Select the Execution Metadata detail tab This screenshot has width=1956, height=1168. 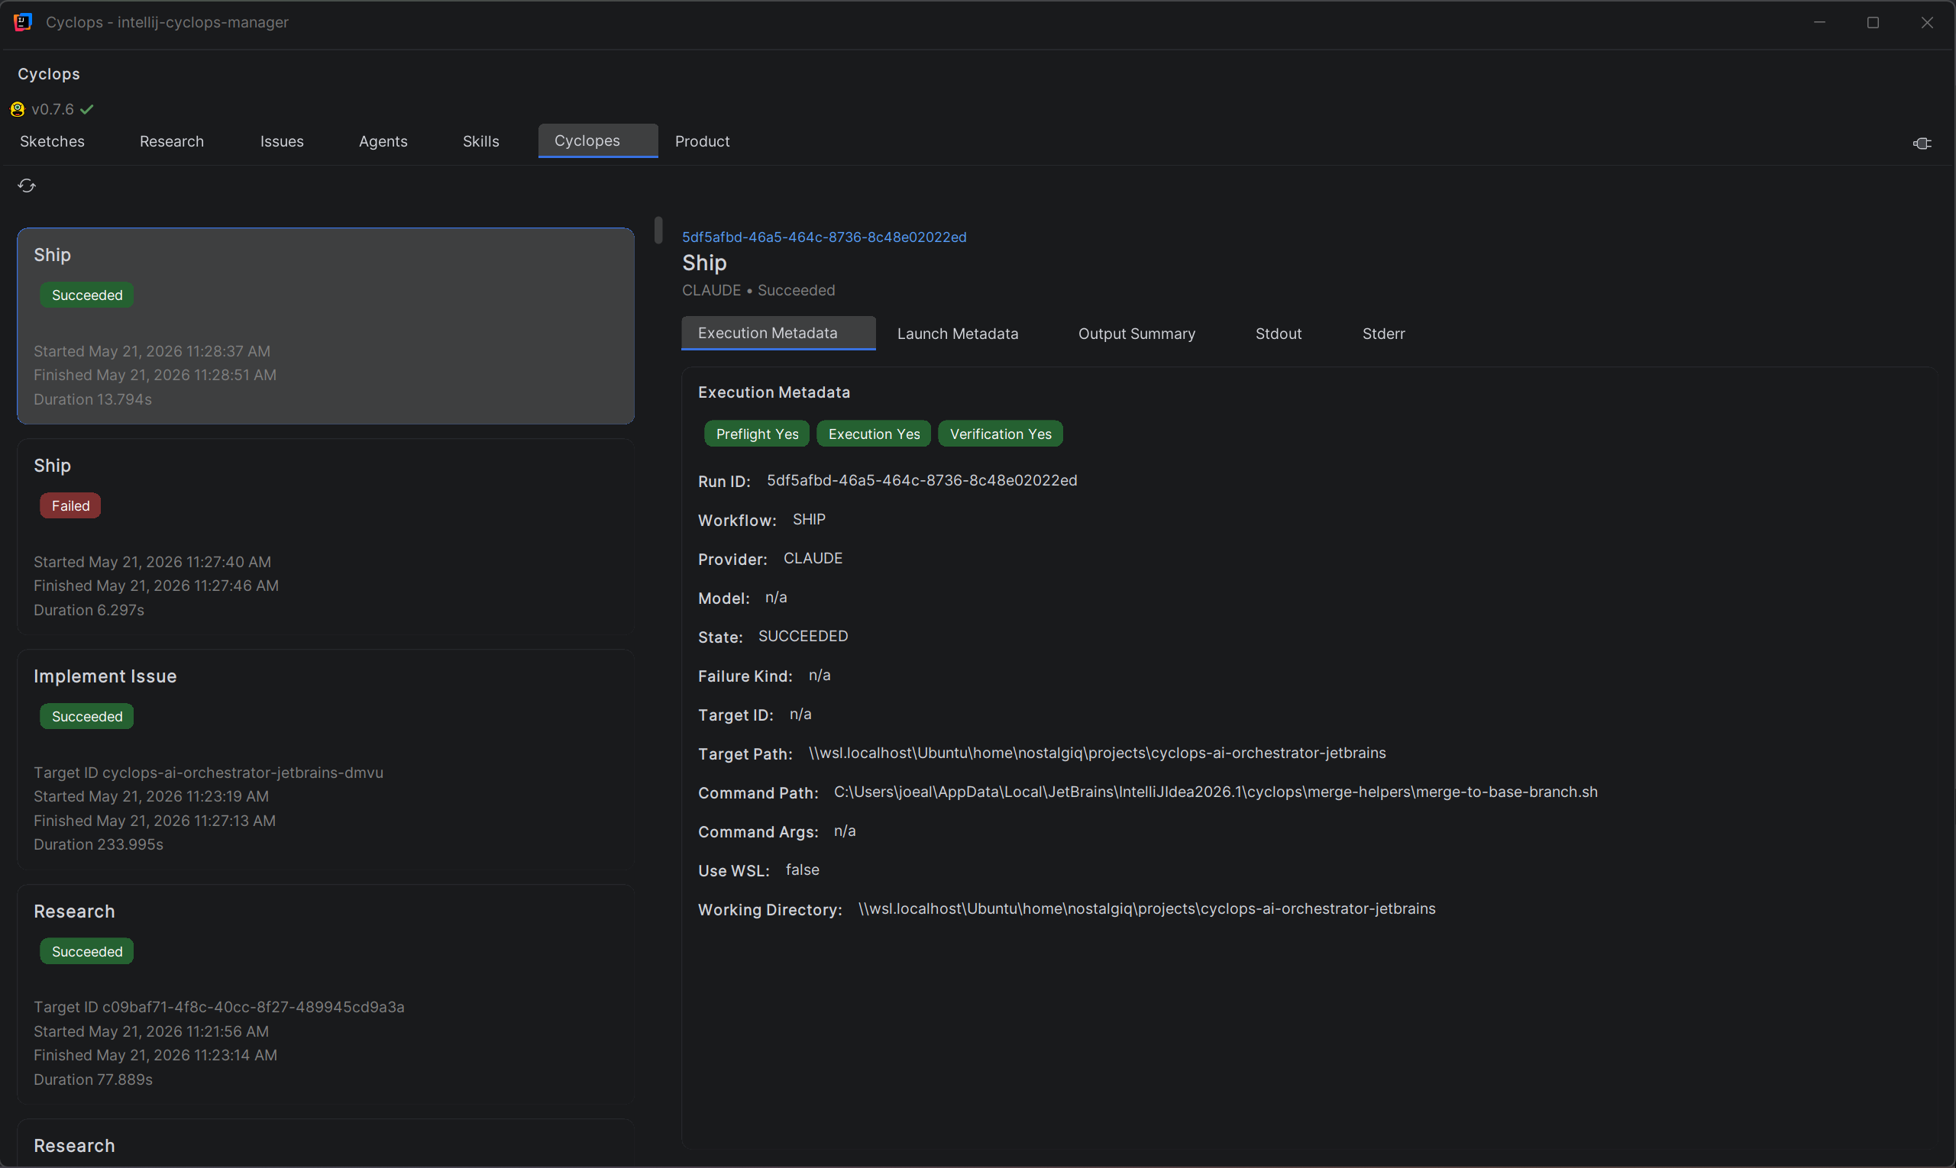click(x=778, y=333)
